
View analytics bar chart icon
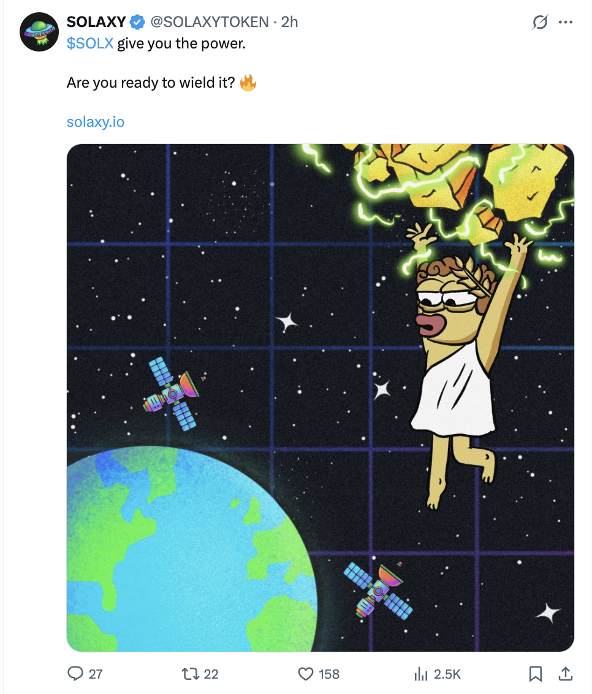pos(421,674)
